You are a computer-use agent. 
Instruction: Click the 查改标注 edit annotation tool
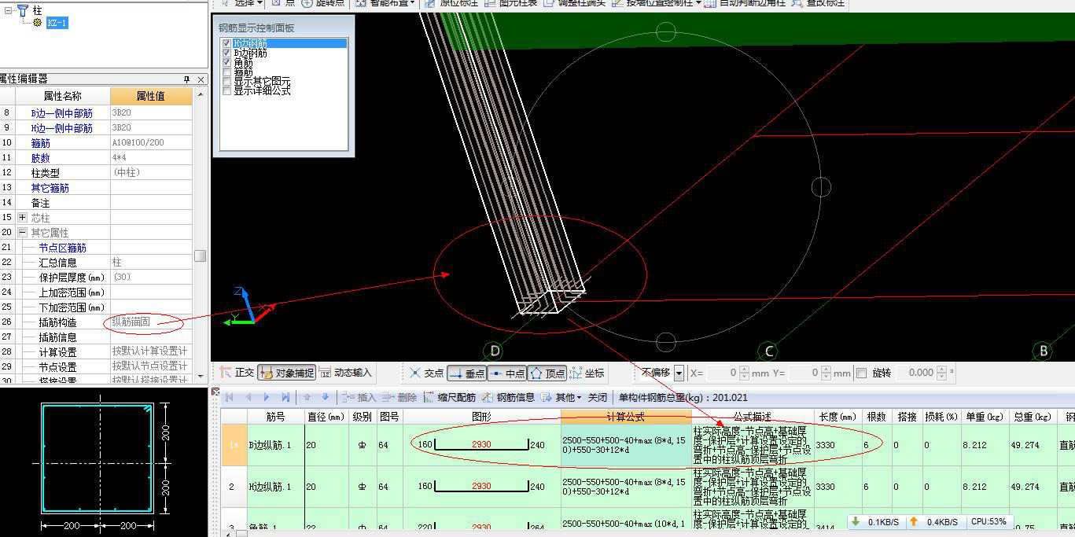coord(817,3)
